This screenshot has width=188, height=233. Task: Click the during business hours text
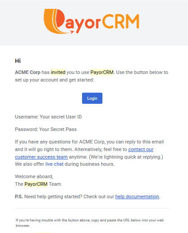click(90, 164)
